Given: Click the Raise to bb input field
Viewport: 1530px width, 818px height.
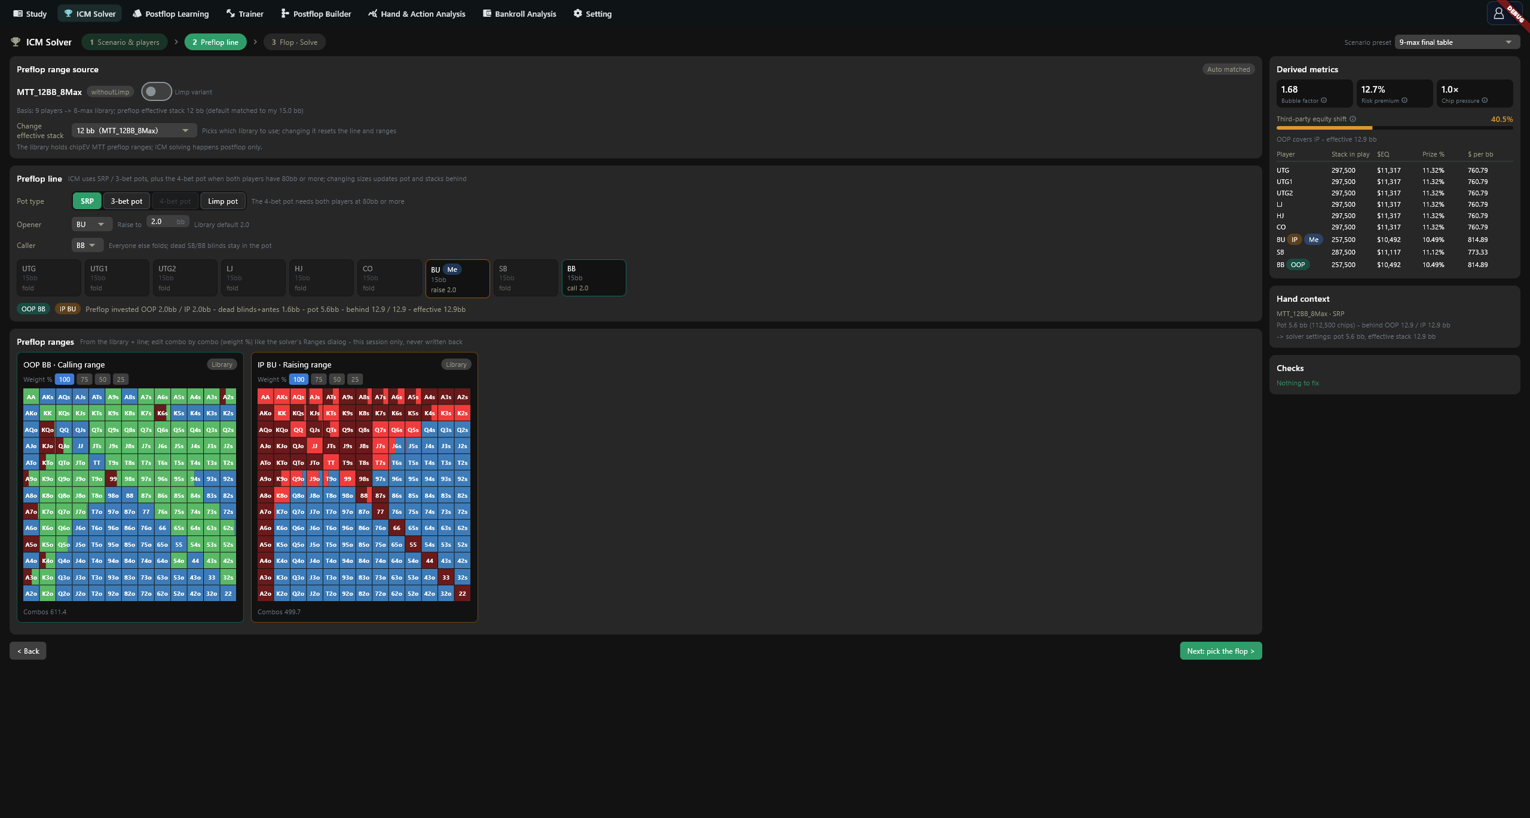Looking at the screenshot, I should tap(168, 222).
